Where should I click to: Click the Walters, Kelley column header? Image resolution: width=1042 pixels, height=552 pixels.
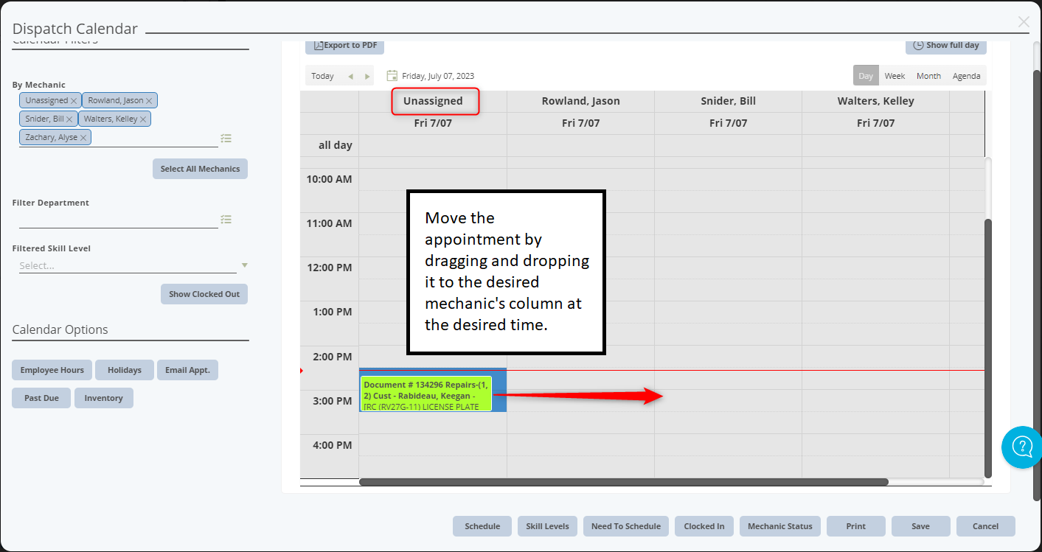[x=875, y=101]
